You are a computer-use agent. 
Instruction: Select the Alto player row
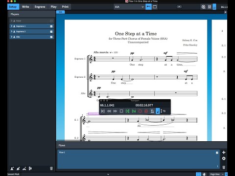pyautogui.click(x=32, y=37)
